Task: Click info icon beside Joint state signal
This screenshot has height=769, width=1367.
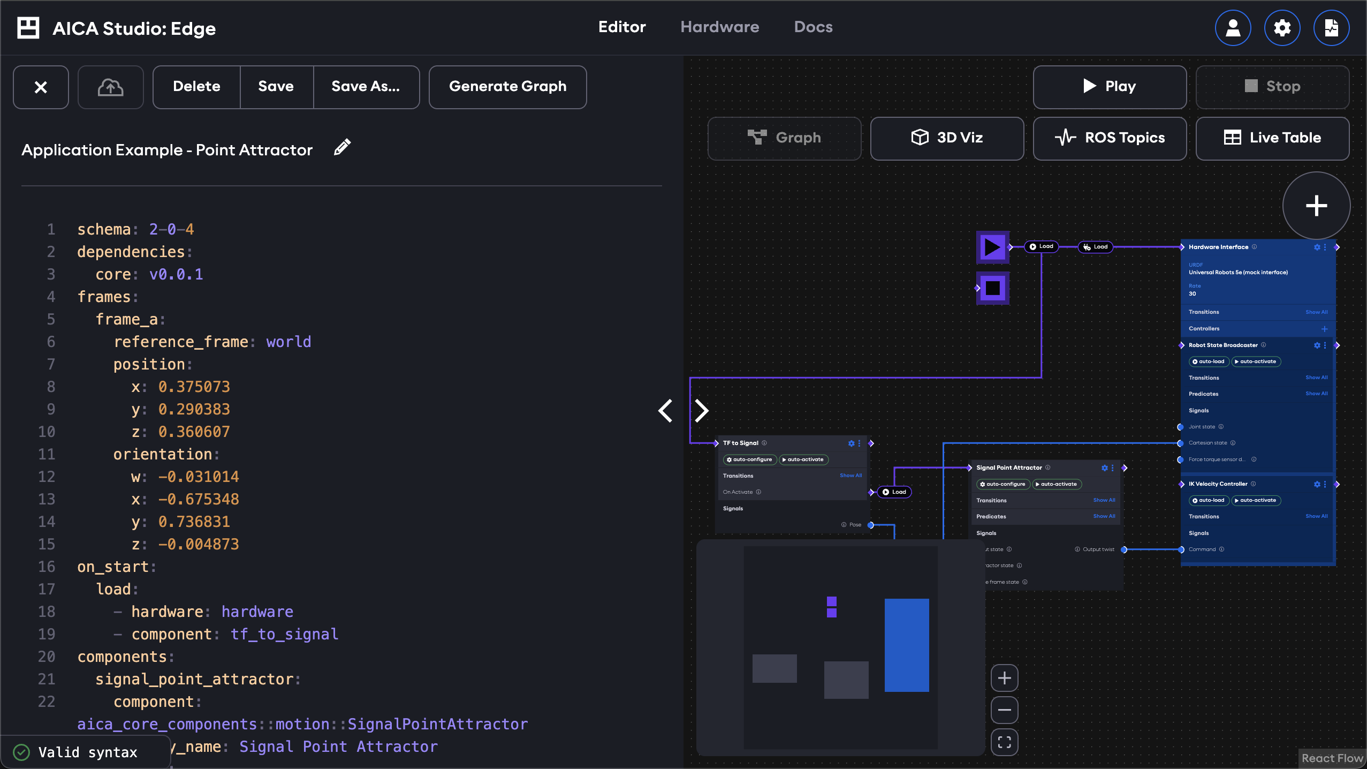Action: click(x=1221, y=427)
